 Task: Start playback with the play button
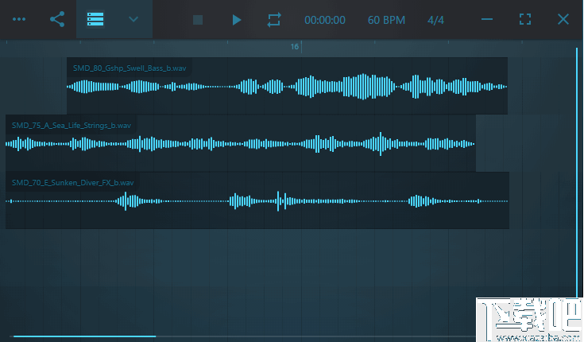236,20
